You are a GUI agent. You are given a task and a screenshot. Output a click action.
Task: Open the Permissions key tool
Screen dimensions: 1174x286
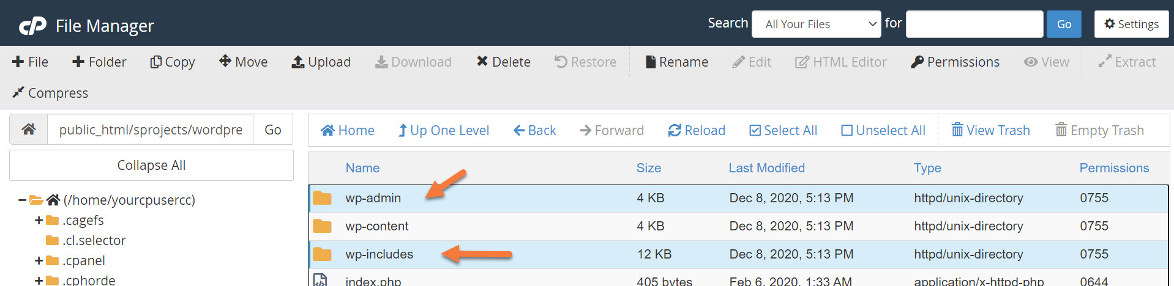point(917,62)
